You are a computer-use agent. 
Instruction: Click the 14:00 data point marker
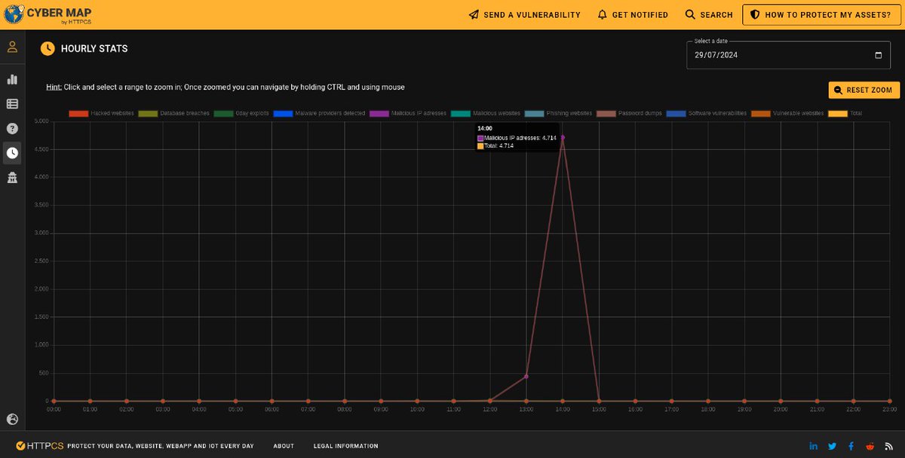click(x=562, y=138)
